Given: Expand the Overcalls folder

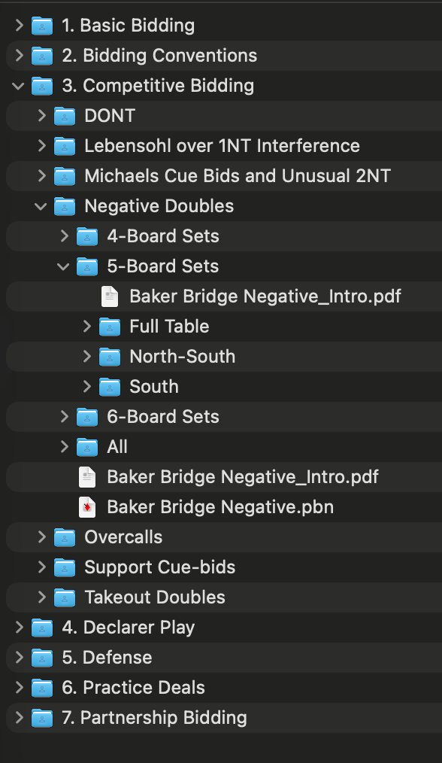Looking at the screenshot, I should click(41, 537).
